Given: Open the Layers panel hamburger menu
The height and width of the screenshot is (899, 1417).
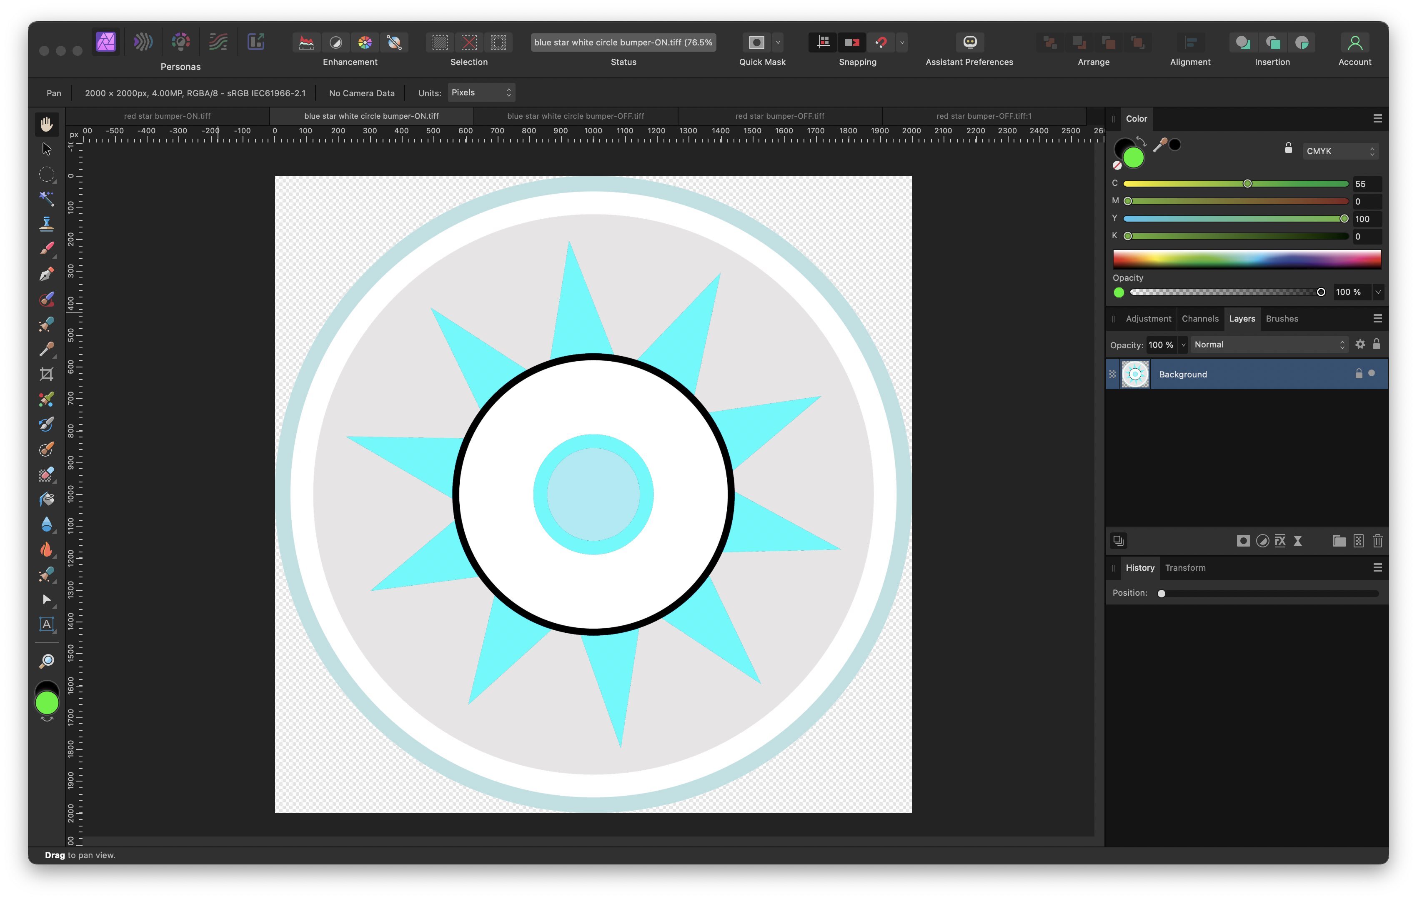Looking at the screenshot, I should [x=1377, y=319].
